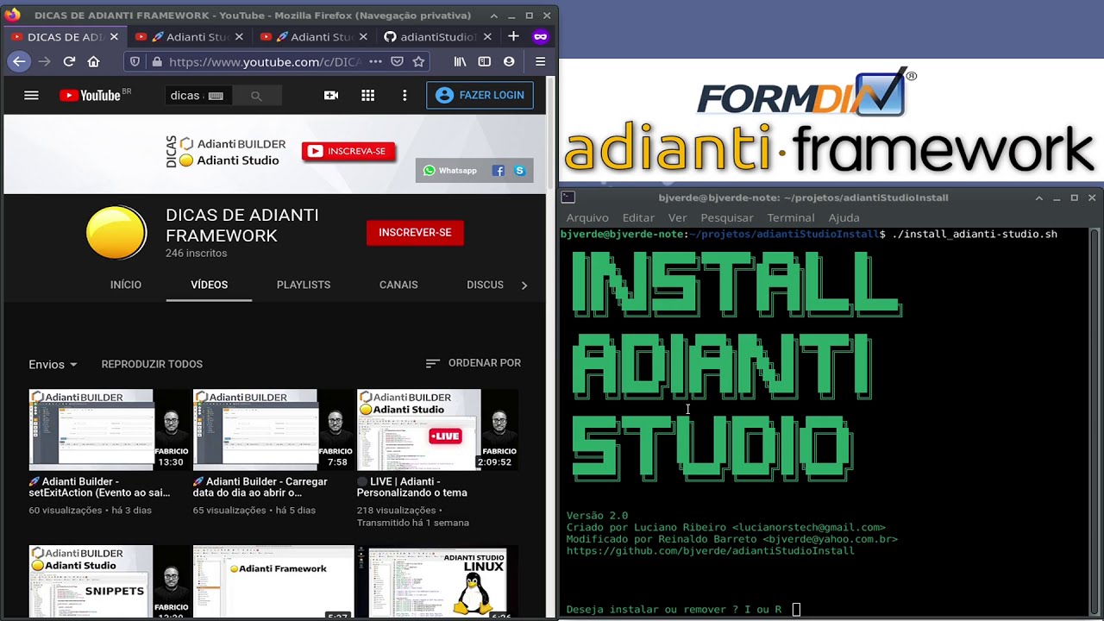Viewport: 1104px width, 621px height.
Task: Click REPRODUZIR TODOS link
Action: point(152,364)
